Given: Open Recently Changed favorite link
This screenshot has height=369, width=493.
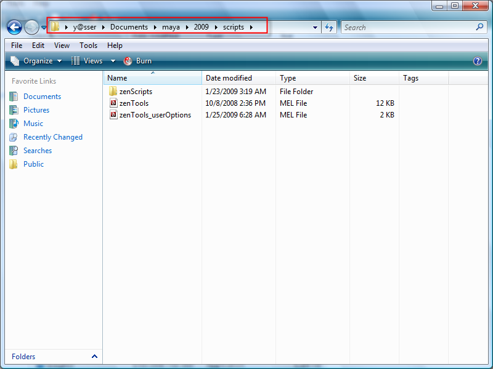Looking at the screenshot, I should pyautogui.click(x=53, y=137).
